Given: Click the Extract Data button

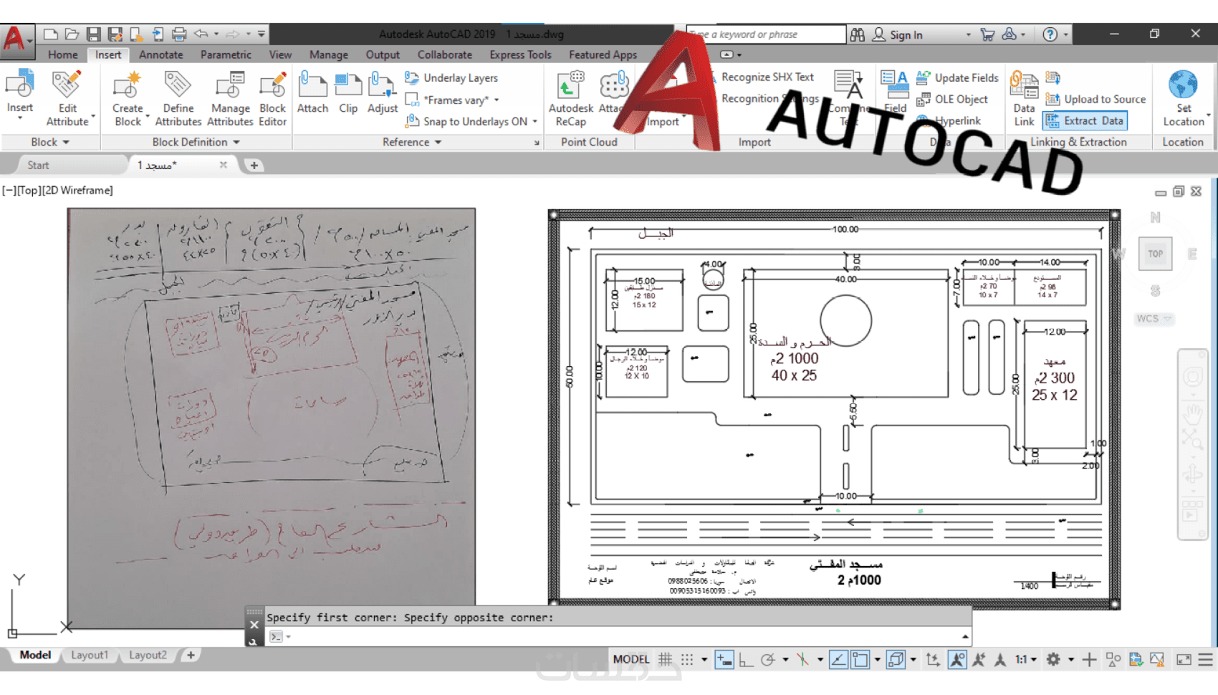Looking at the screenshot, I should point(1085,120).
